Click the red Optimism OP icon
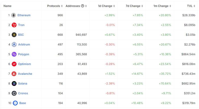Image resolution: width=199 pixels, height=109 pixels. click(14, 64)
